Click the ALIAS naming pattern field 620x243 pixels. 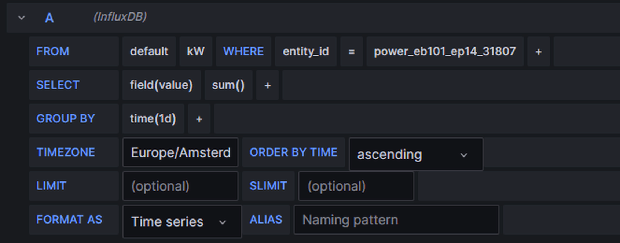pos(396,220)
